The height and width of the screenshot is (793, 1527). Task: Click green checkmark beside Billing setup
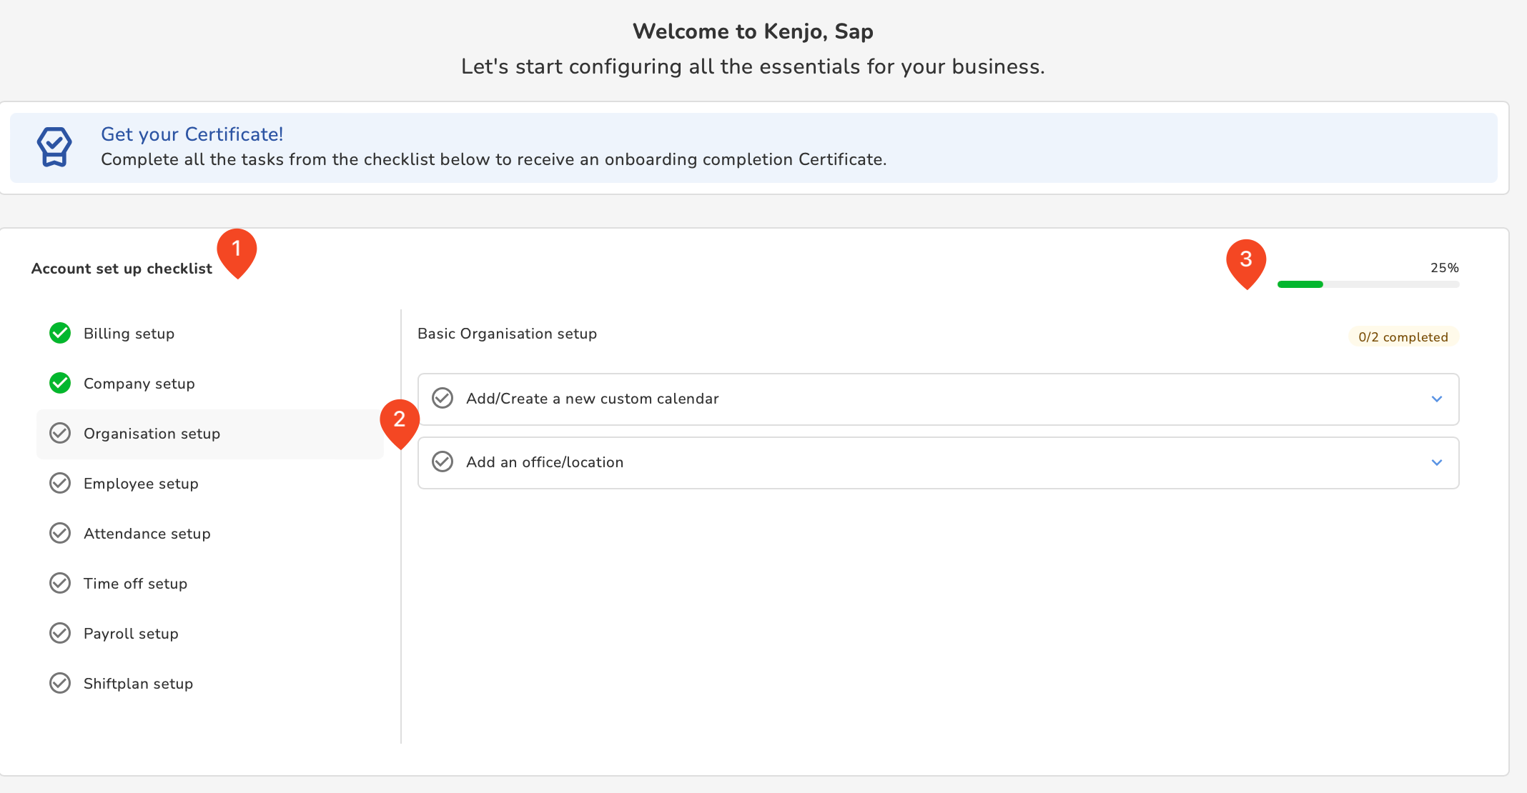click(60, 333)
